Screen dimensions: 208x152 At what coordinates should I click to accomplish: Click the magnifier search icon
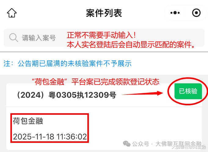click(13, 38)
